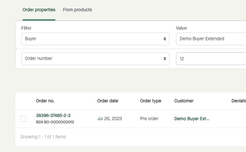Click the Jul 26, 2023 date cell

coord(109,119)
